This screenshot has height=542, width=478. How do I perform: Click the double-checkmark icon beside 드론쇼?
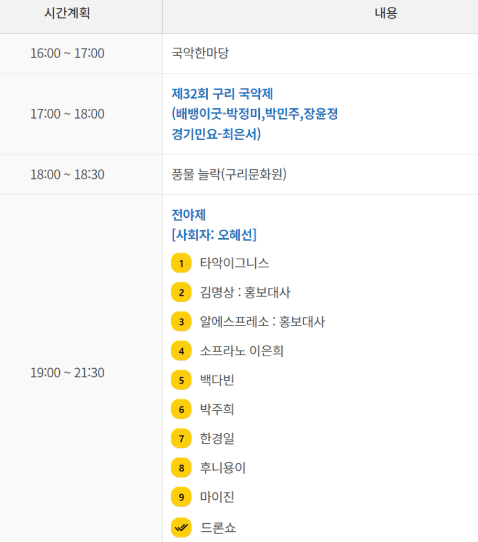click(181, 527)
